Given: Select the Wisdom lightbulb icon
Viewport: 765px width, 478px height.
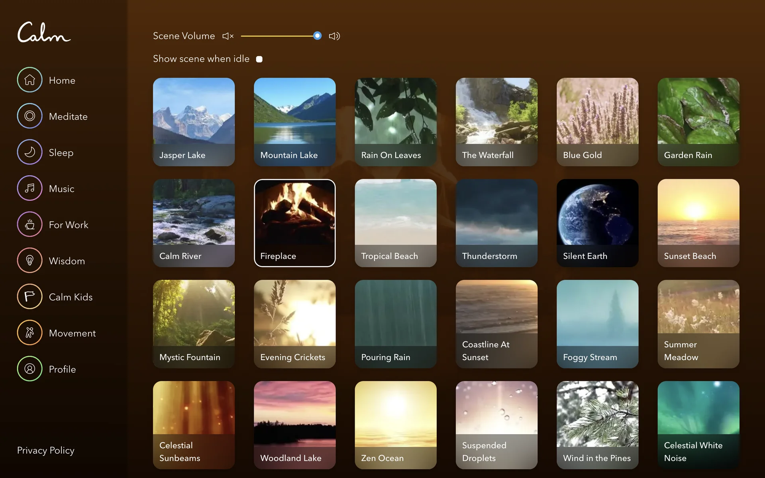Looking at the screenshot, I should [29, 261].
